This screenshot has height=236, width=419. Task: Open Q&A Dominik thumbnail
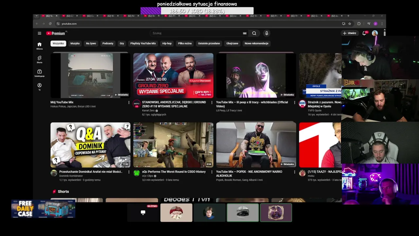90,145
